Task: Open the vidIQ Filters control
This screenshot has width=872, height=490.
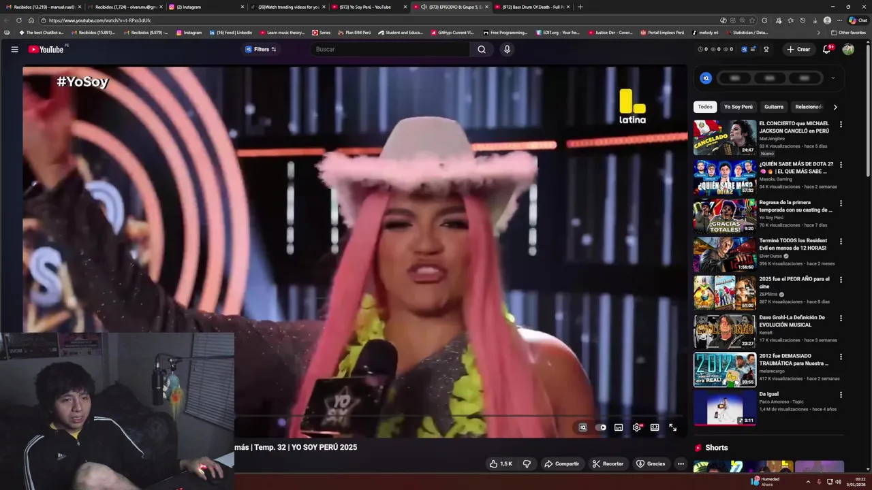Action: (x=260, y=49)
